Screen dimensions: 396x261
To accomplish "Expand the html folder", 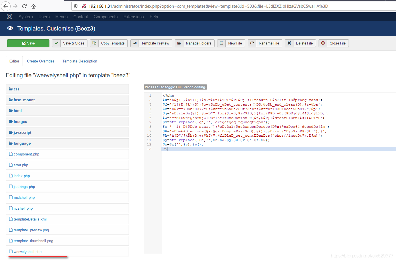I will pos(67,111).
